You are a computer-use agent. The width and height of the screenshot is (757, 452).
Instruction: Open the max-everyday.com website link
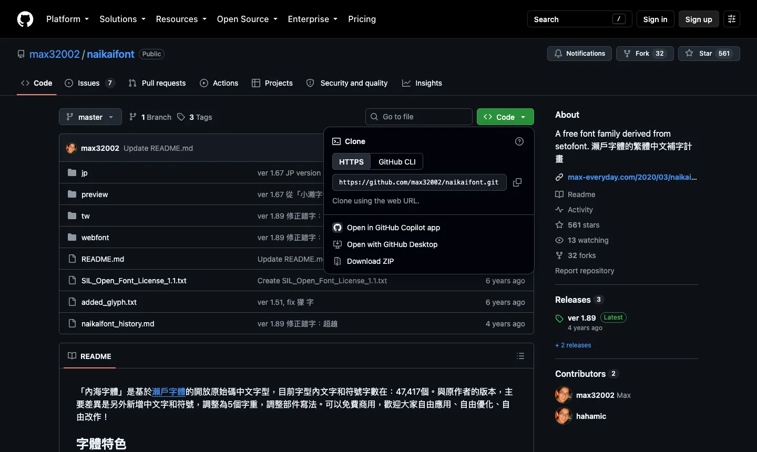point(632,177)
